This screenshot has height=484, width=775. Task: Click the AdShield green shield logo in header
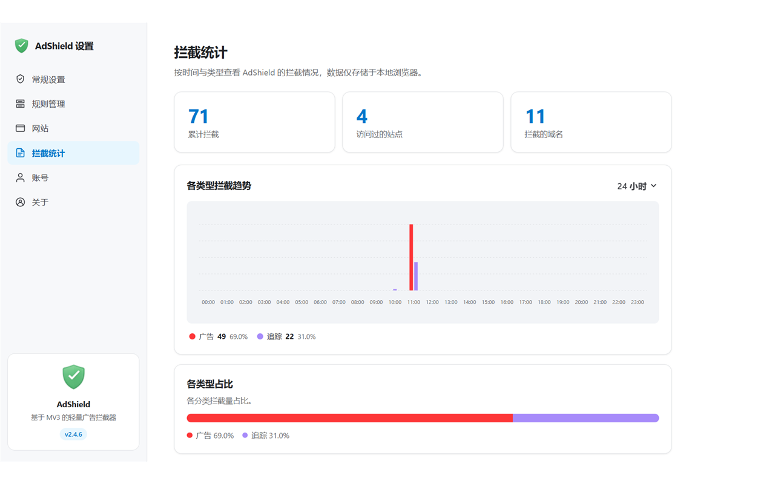pos(22,46)
